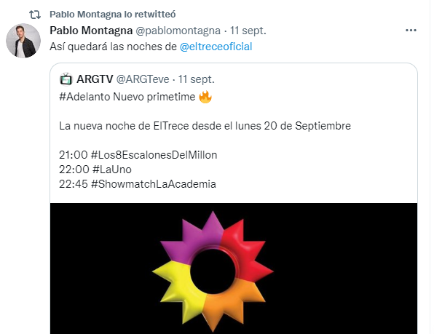Open the @eltreceoficial mention link
434x334 pixels.
tap(216, 47)
